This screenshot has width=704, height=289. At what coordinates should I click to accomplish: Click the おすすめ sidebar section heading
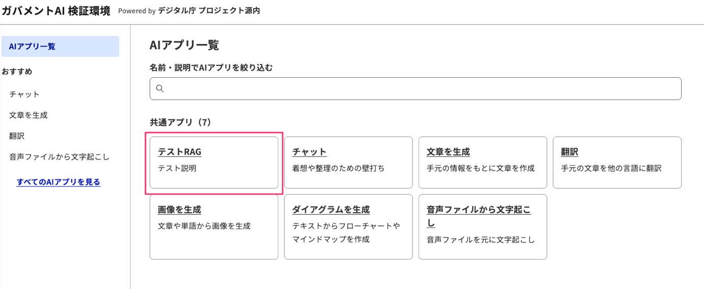pos(17,72)
